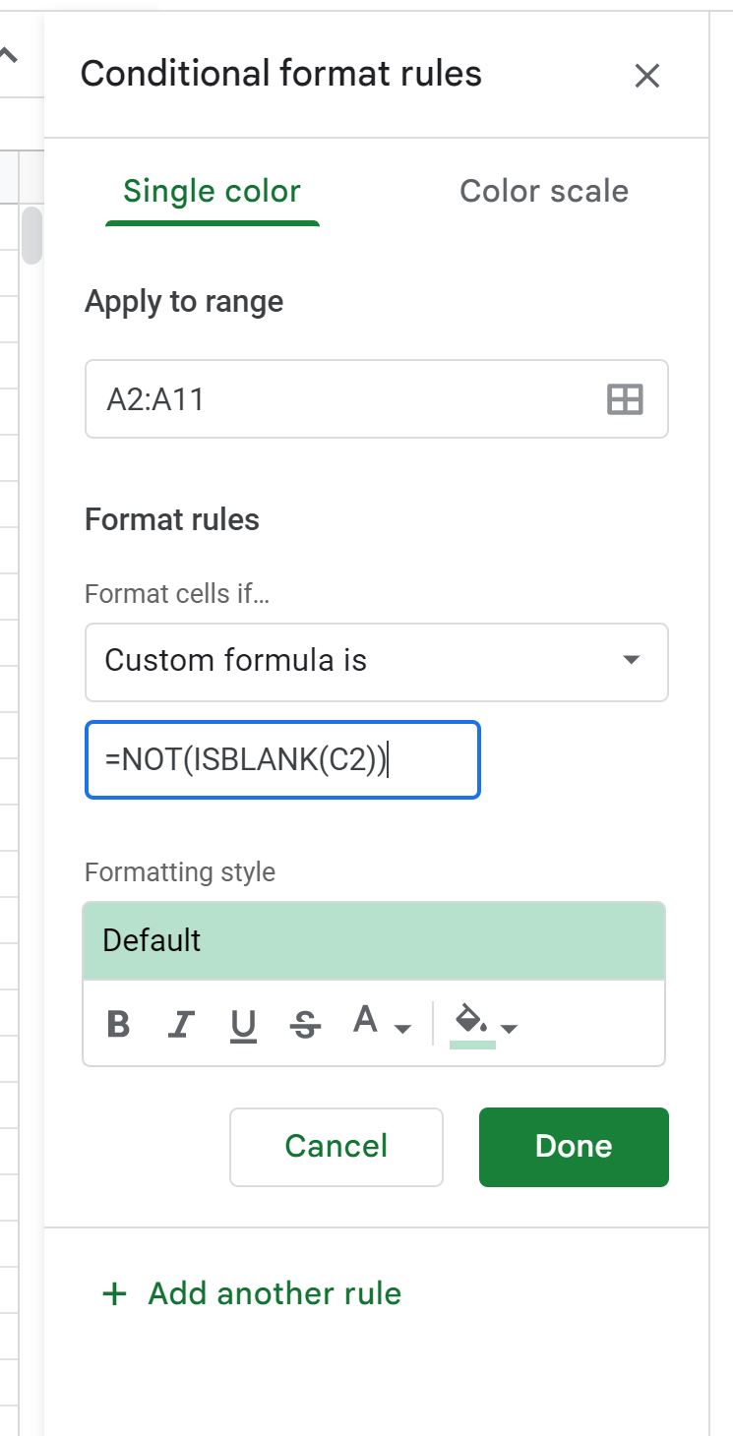Switch to the Color scale tab
Screen dimensions: 733x1436
click(x=543, y=192)
